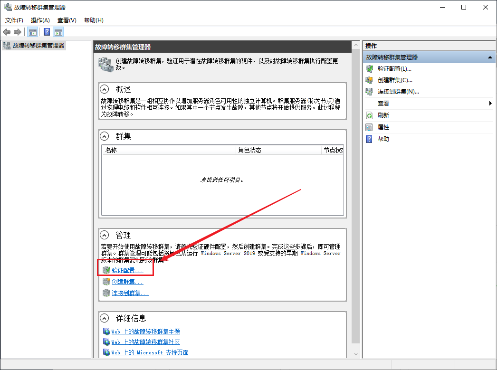497x370 pixels.
Task: Click the center pane vertical scrollbar down arrow
Action: coord(355,353)
